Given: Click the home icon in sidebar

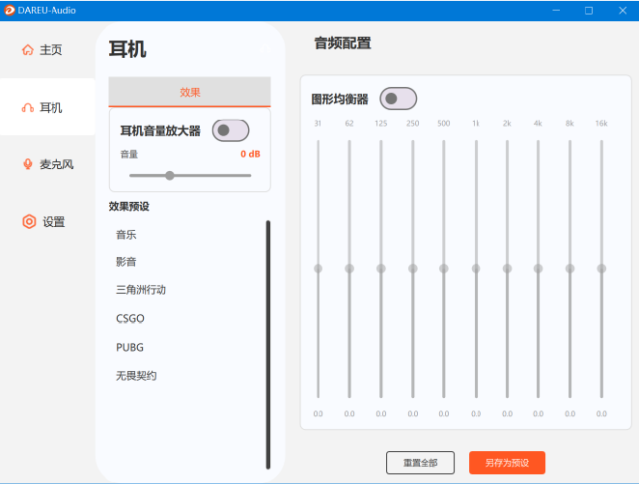Looking at the screenshot, I should click(x=28, y=49).
